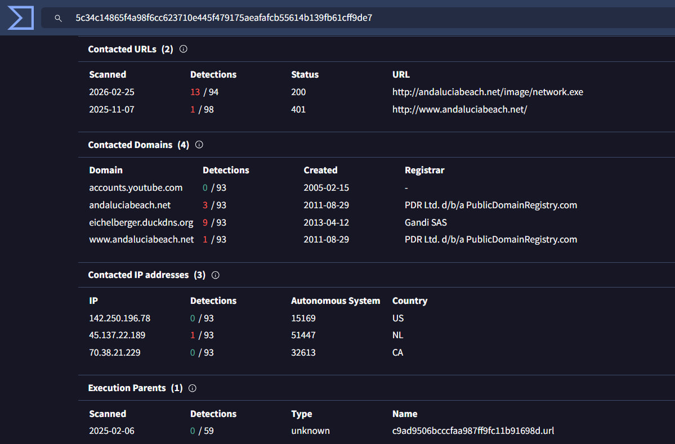Click the info icon beside Contacted Domains
Image resolution: width=675 pixels, height=444 pixels.
click(199, 145)
